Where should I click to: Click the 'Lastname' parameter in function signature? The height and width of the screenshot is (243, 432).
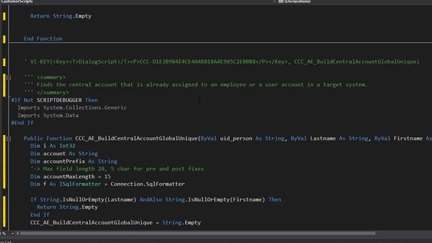[323, 138]
